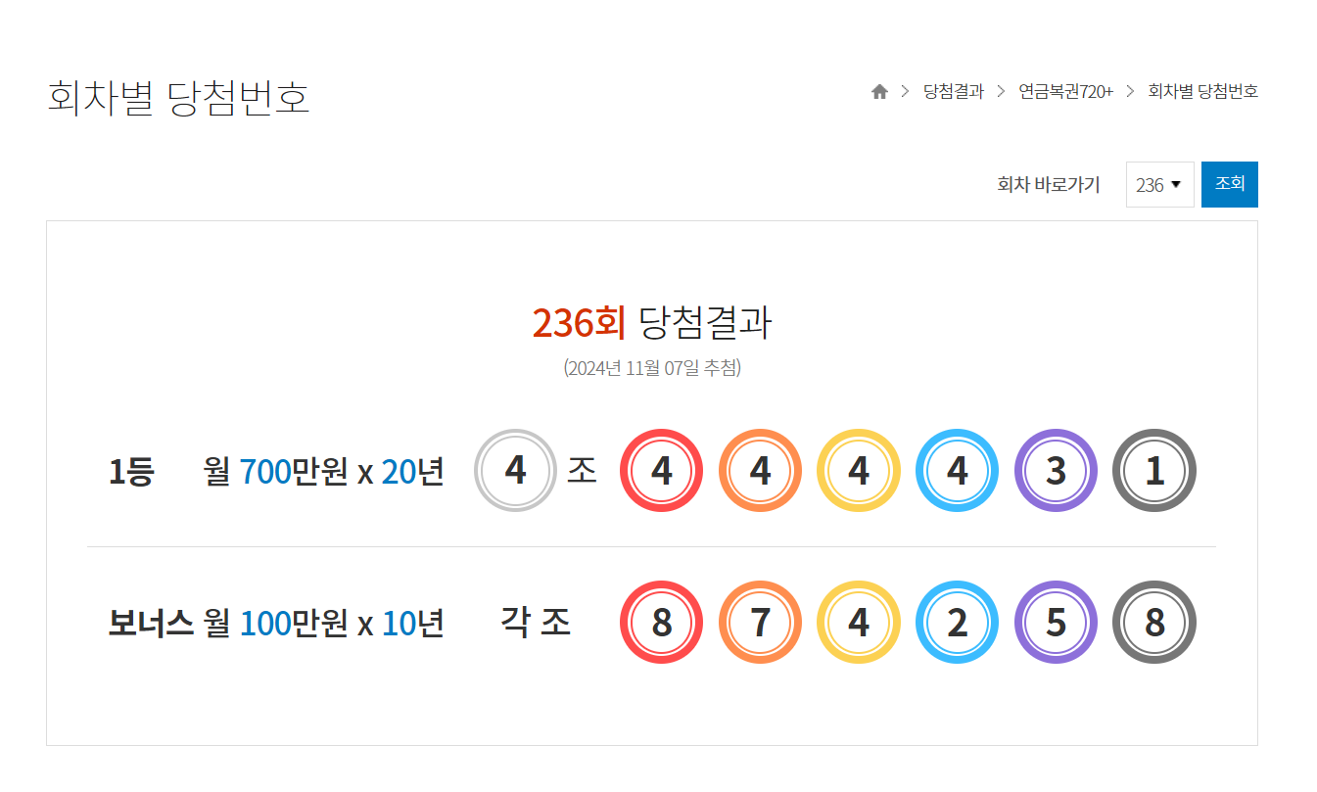Select the yellow bonus ball showing 4
Image resolution: width=1317 pixels, height=792 pixels.
[859, 623]
